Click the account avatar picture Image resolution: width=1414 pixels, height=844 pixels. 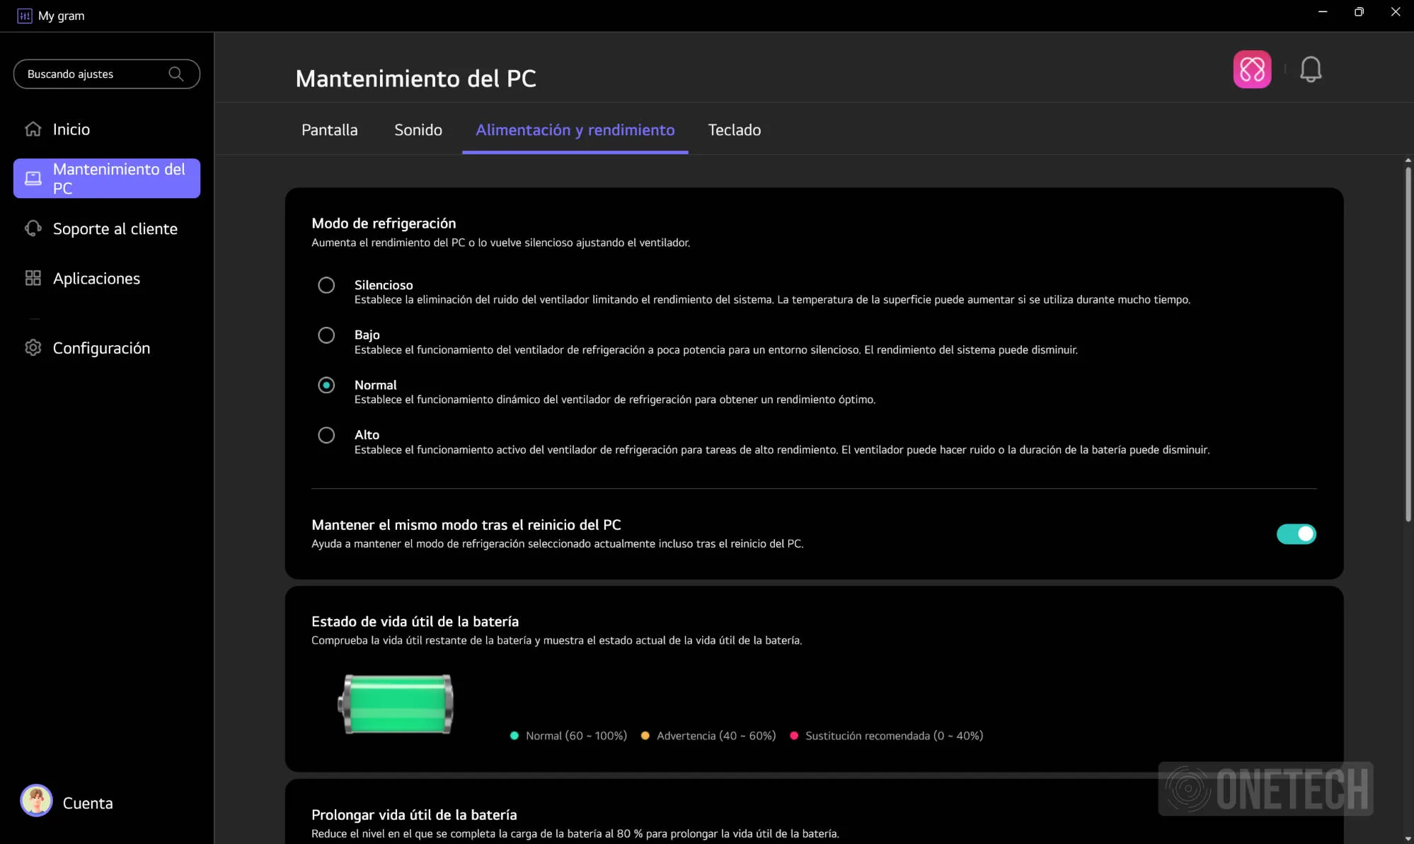tap(36, 801)
